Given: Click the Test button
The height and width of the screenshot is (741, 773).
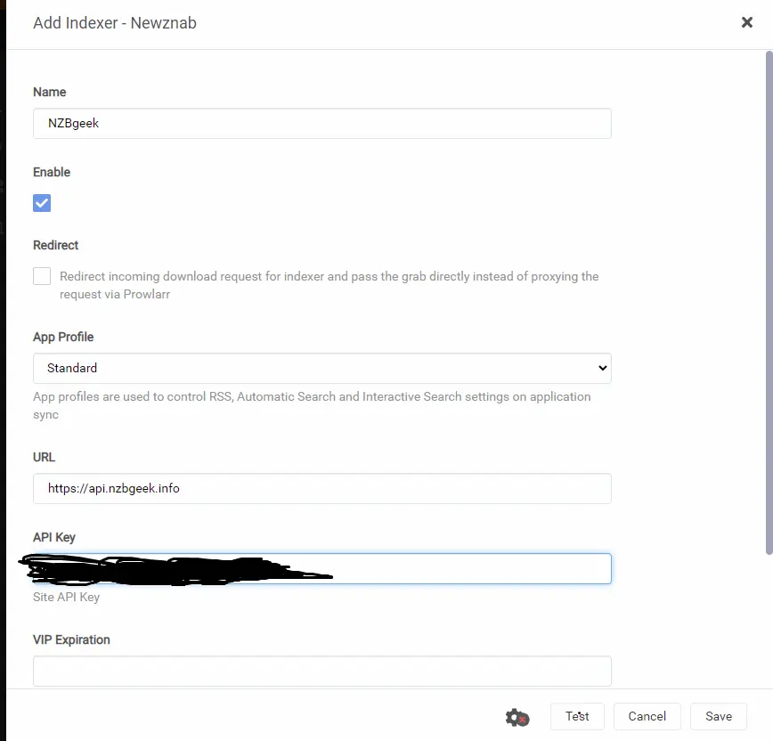Looking at the screenshot, I should 577,716.
